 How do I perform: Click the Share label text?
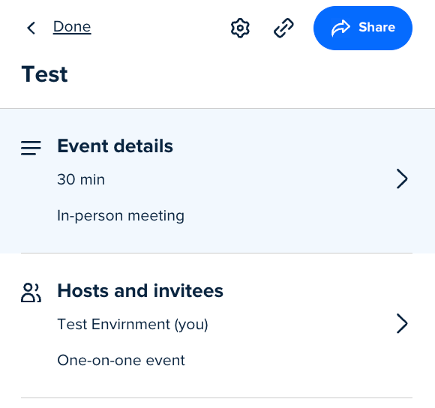click(377, 27)
